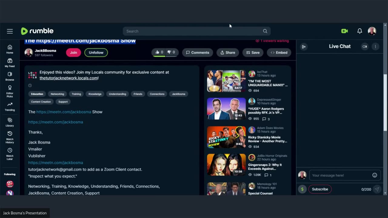Select the Education tag
Screen dimensions: 388x218
[x=37, y=94]
